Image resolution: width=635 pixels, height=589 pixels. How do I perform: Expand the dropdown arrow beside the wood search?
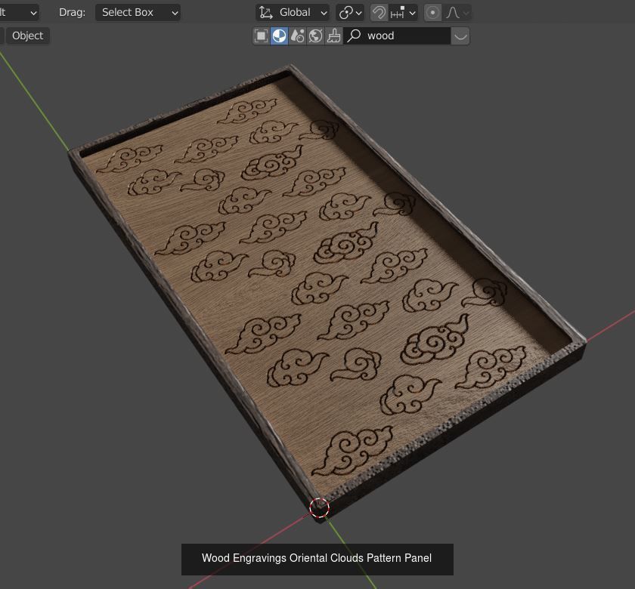point(460,36)
